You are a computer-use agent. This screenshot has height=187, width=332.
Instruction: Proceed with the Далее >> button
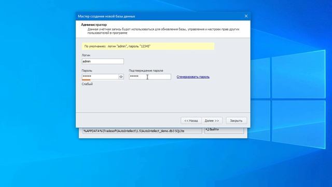tap(212, 121)
